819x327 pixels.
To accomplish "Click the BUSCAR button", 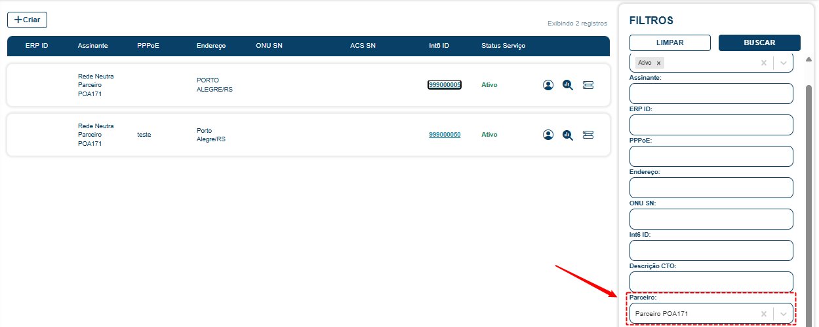I will [759, 43].
